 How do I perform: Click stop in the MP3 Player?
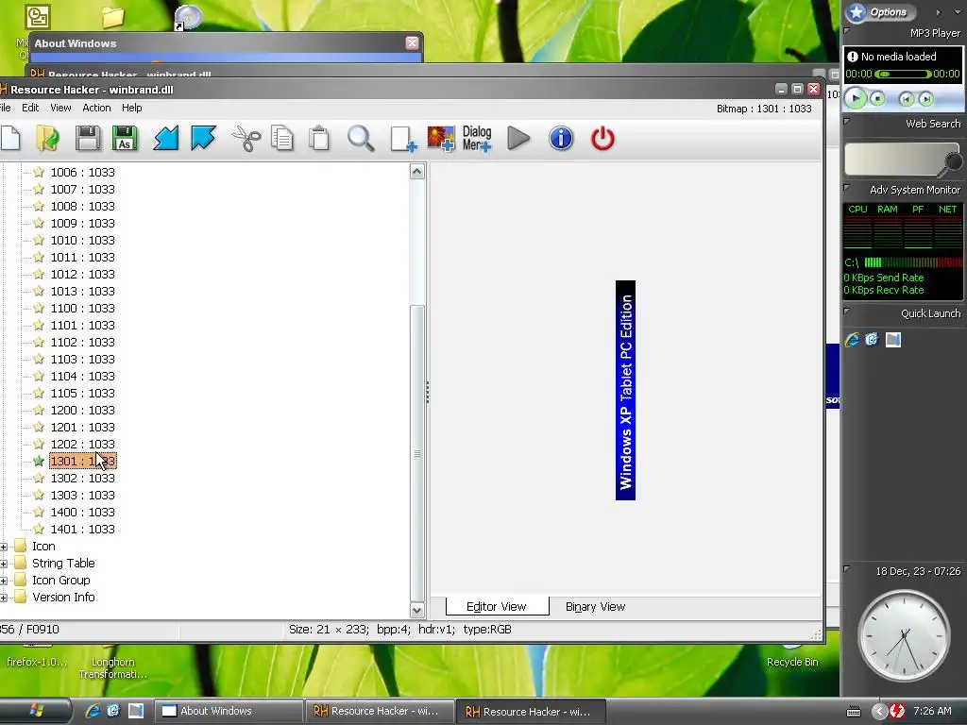[x=877, y=98]
